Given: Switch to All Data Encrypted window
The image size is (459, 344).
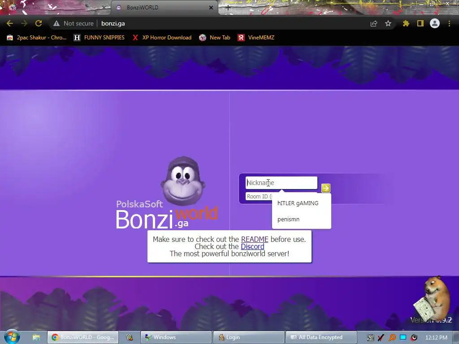Looking at the screenshot, I should pyautogui.click(x=321, y=337).
